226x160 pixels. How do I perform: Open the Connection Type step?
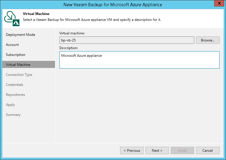[x=19, y=75]
